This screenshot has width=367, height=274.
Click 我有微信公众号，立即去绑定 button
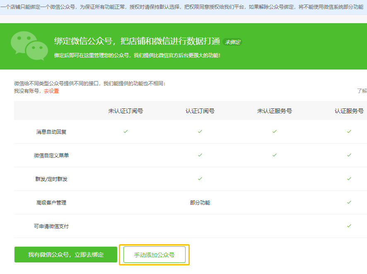tap(66, 255)
